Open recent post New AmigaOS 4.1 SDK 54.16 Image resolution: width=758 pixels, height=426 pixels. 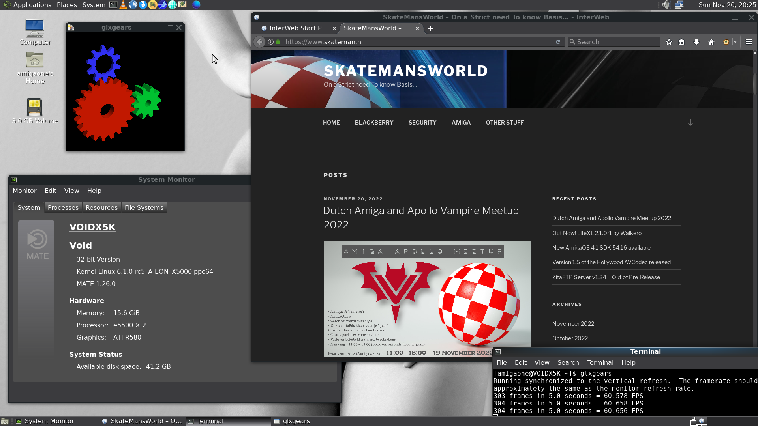pos(601,248)
